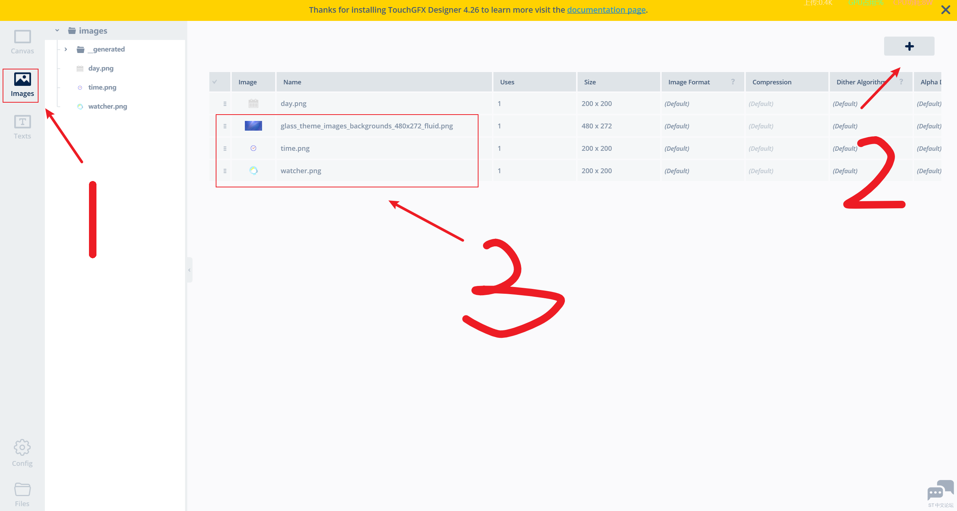This screenshot has height=511, width=957.
Task: Open Image Format default for time.png
Action: coord(677,149)
